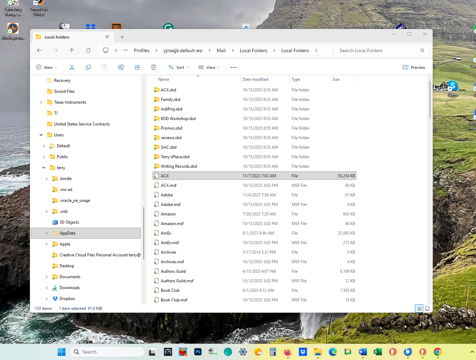Open the See more options menu
The width and height of the screenshot is (476, 360).
pyautogui.click(x=234, y=67)
